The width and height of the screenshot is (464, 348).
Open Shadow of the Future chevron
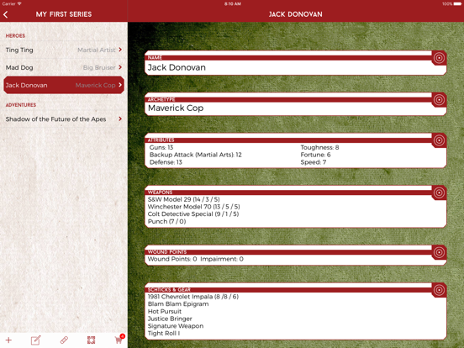point(120,119)
